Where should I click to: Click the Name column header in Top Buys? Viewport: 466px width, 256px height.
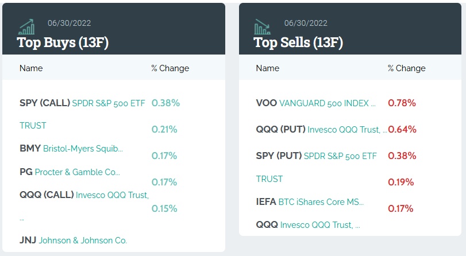pos(31,68)
